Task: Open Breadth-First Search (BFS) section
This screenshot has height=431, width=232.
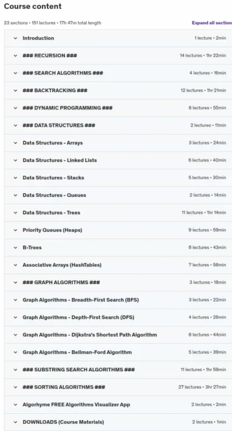Action: point(118,300)
